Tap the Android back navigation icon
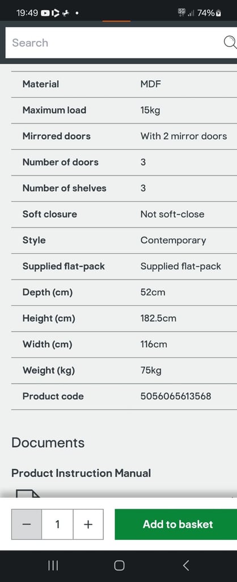 186,566
